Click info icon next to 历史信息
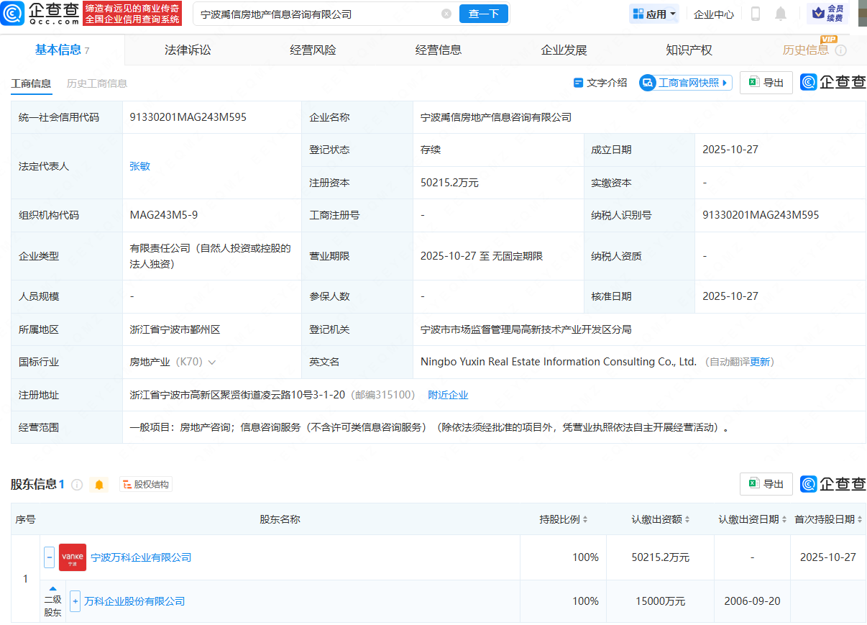867x625 pixels. 840,50
